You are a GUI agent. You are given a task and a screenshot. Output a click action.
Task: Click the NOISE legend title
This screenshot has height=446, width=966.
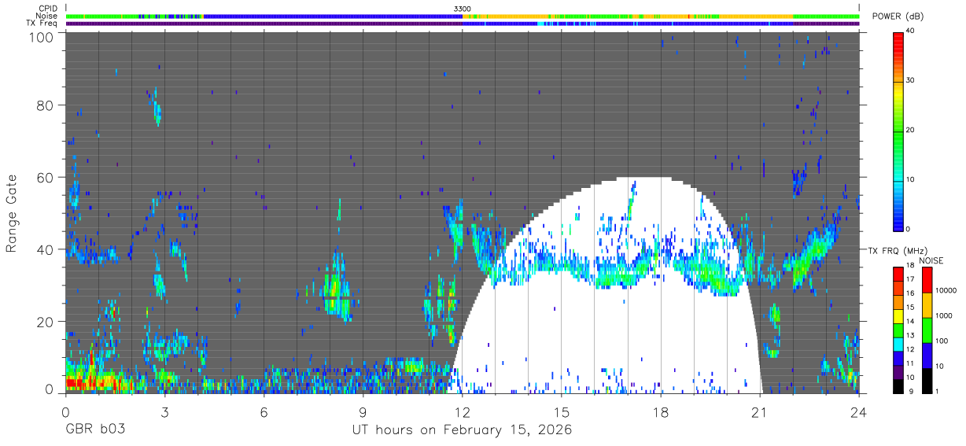[x=931, y=260]
